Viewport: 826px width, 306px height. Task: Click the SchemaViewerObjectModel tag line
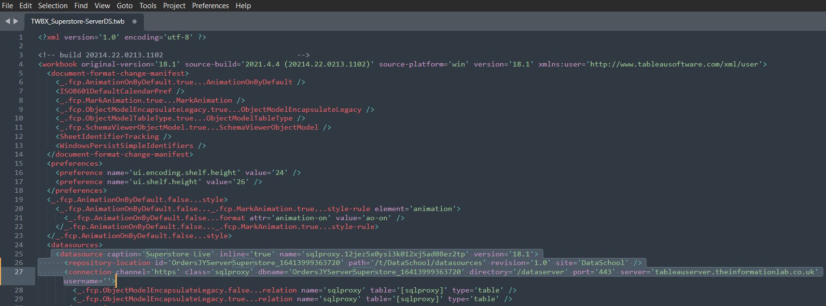[x=193, y=127]
